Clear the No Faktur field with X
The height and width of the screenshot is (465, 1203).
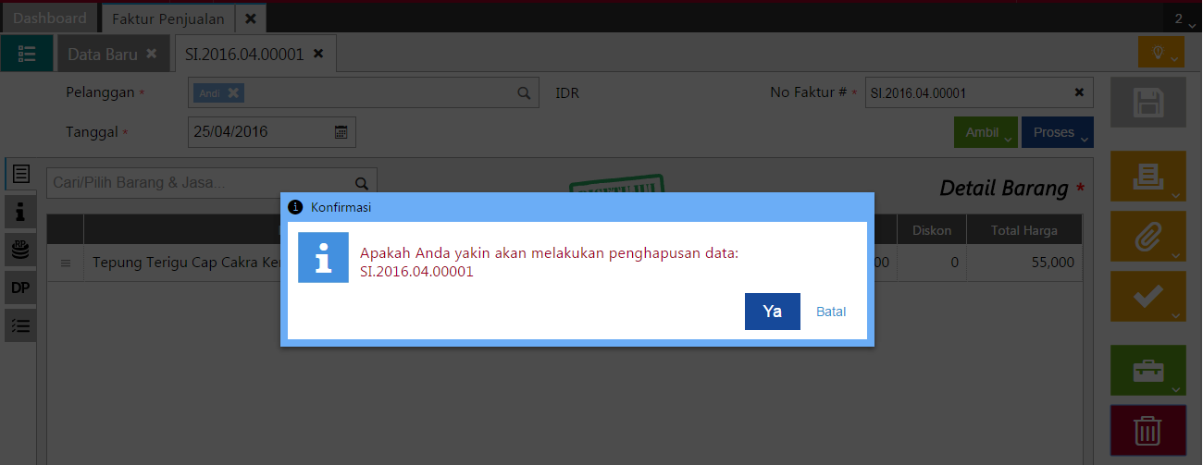pos(1079,92)
